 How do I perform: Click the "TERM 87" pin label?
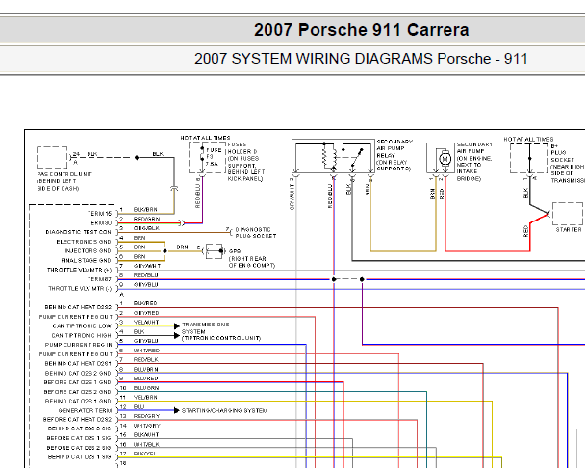pyautogui.click(x=100, y=279)
